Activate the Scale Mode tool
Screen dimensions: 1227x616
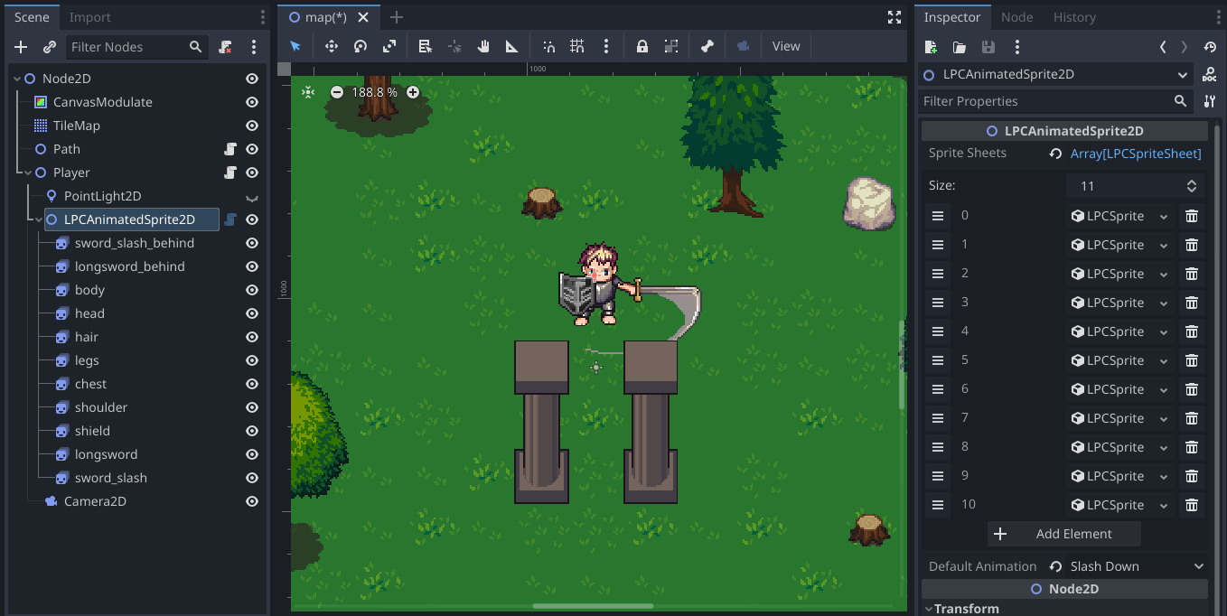click(x=389, y=46)
